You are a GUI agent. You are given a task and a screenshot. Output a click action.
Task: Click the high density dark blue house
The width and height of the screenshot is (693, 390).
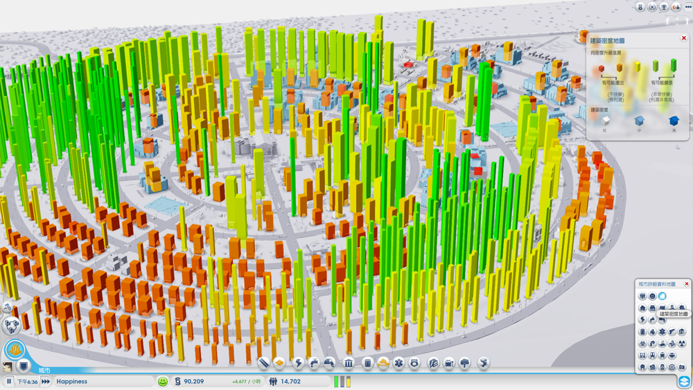pos(674,121)
